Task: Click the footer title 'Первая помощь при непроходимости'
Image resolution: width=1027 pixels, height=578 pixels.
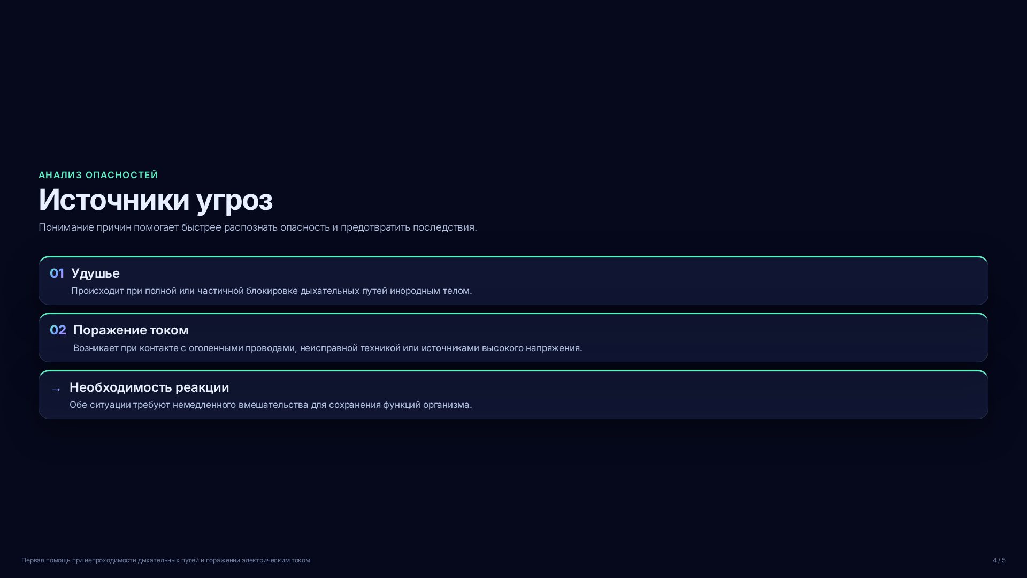Action: coord(166,560)
